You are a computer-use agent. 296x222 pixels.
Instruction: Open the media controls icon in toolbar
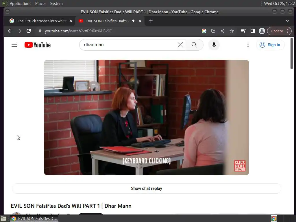coord(243,31)
